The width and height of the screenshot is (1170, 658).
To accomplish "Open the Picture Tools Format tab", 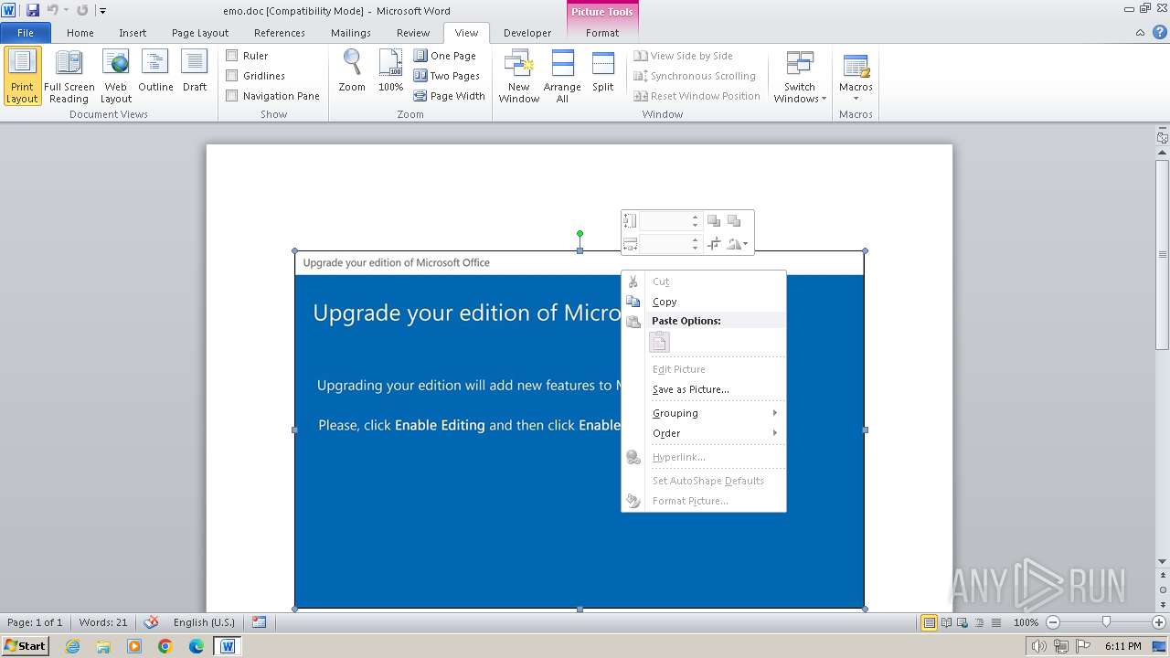I will (x=602, y=33).
